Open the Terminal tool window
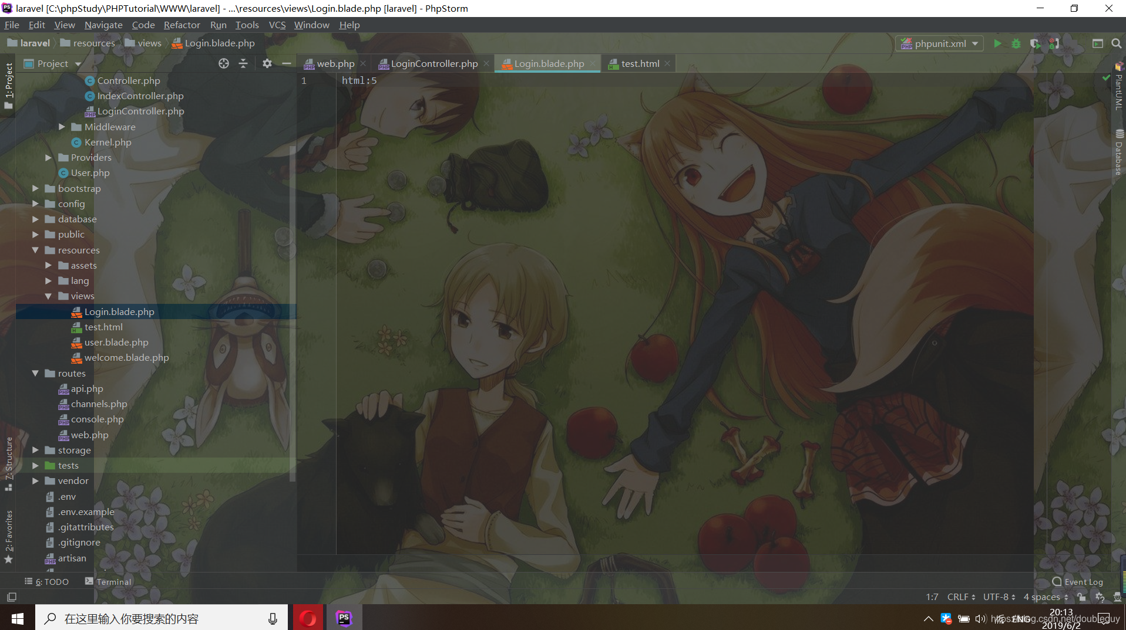 [x=108, y=582]
